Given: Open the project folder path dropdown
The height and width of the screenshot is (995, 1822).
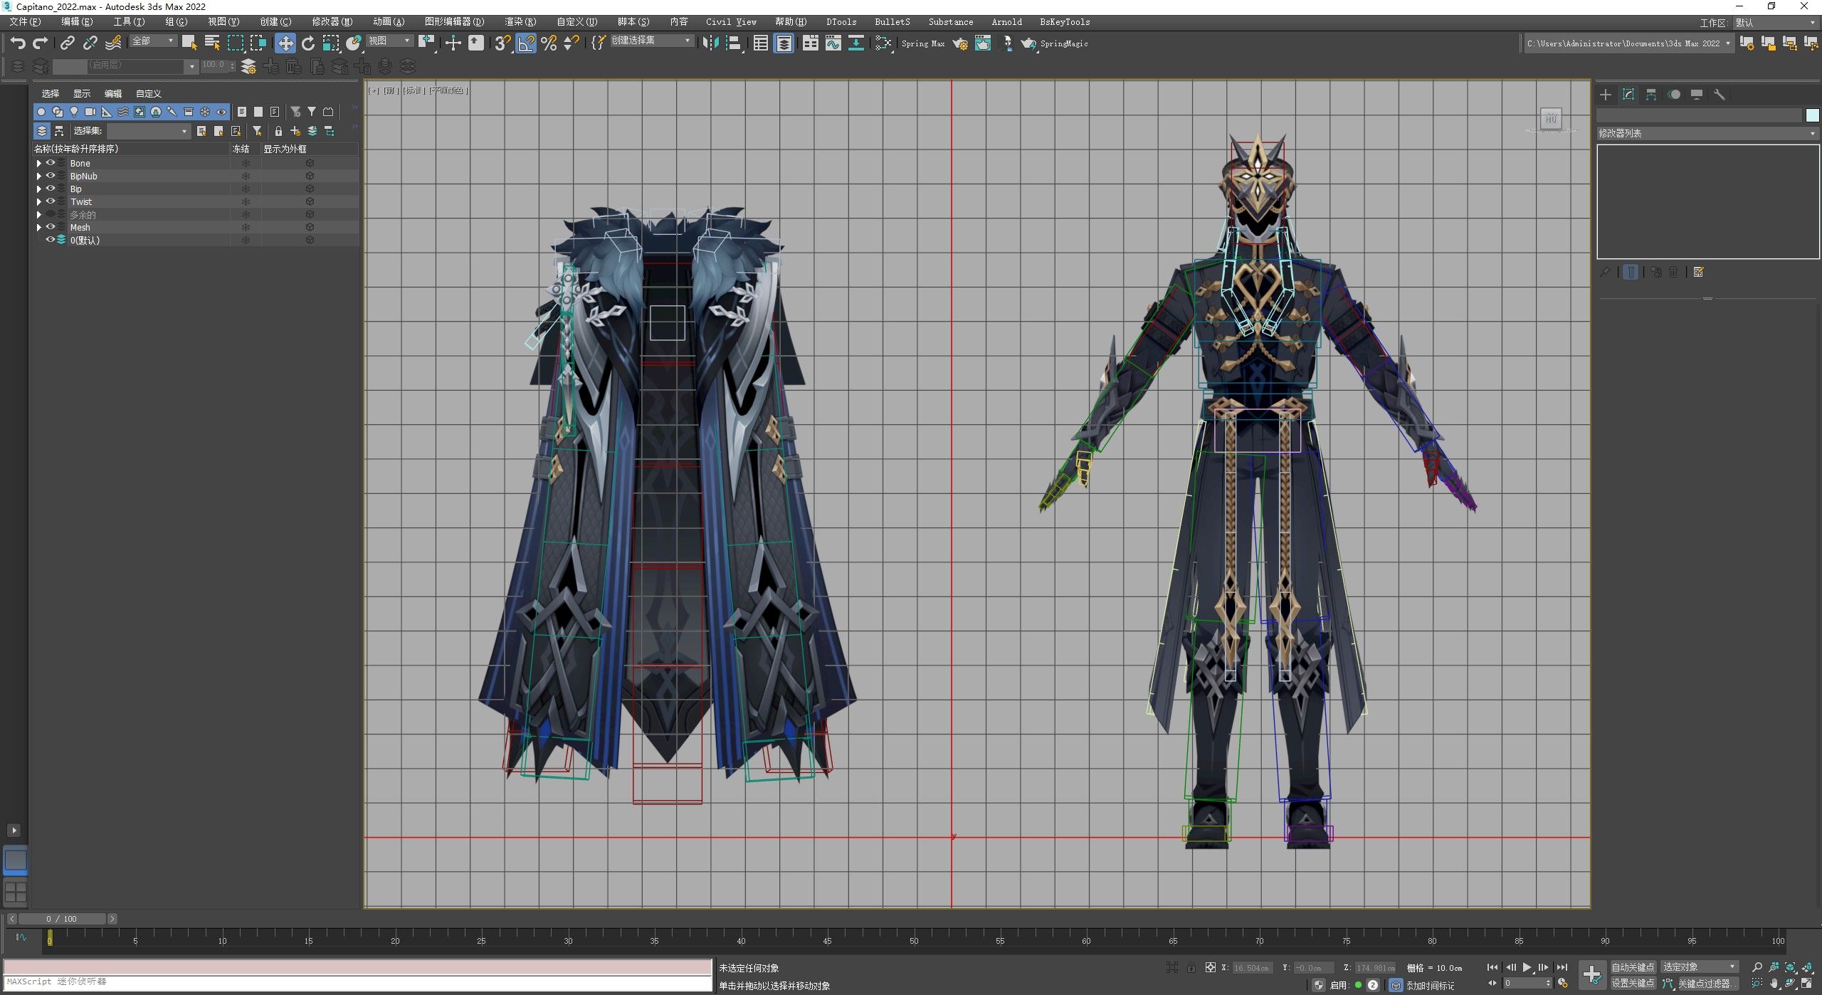Looking at the screenshot, I should (x=1628, y=43).
